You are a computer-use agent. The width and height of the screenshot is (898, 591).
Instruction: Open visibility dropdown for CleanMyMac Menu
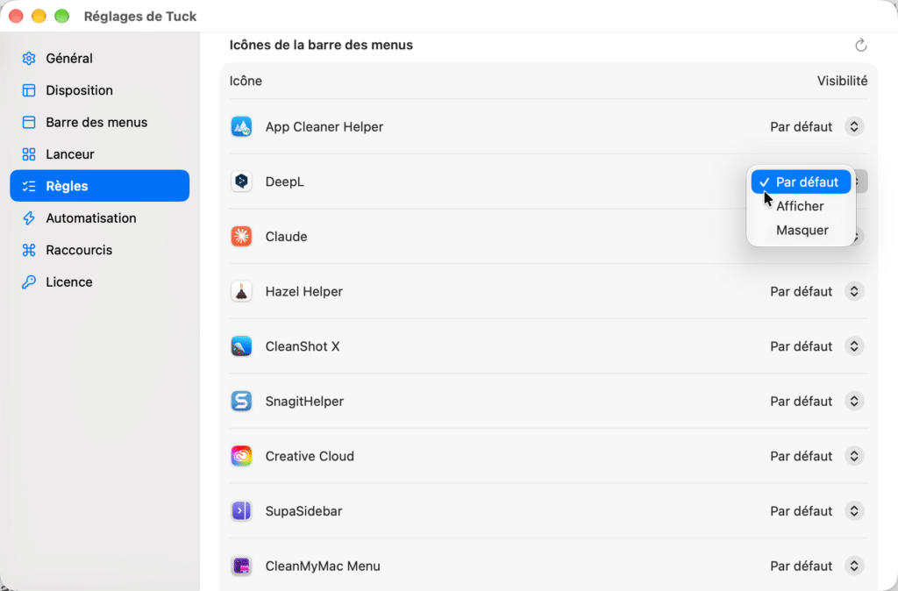point(854,566)
